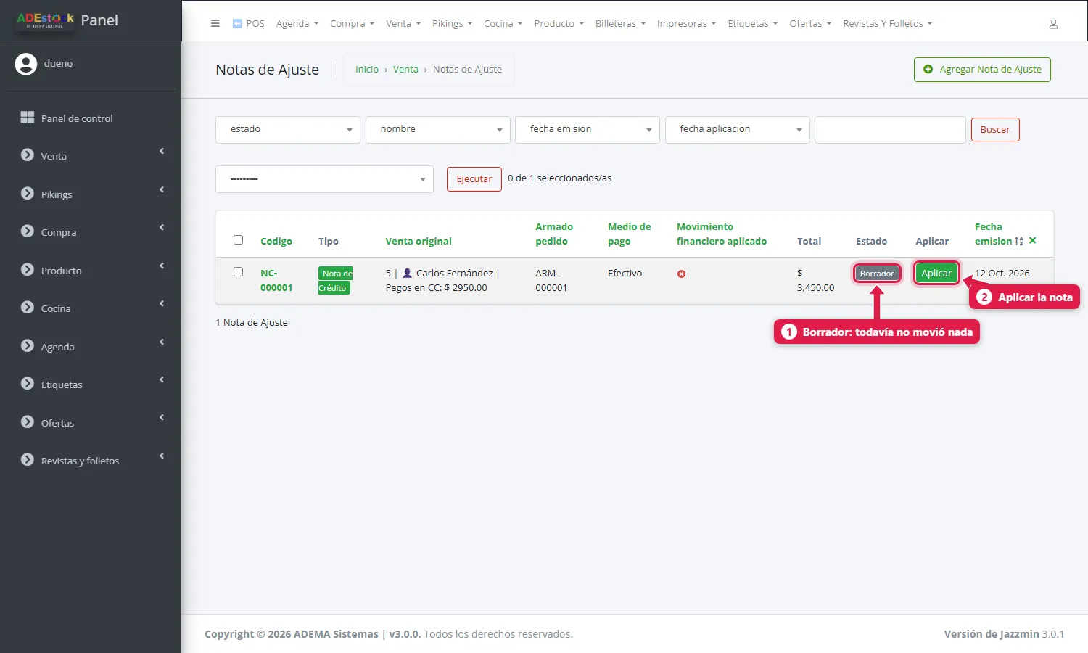The height and width of the screenshot is (653, 1088).
Task: Open the bulk action dropdown
Action: (324, 179)
